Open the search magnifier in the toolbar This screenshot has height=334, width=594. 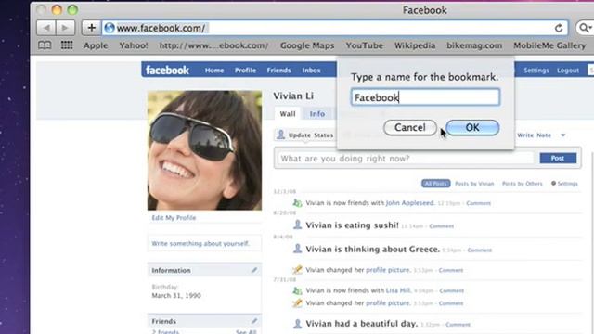[x=585, y=28]
